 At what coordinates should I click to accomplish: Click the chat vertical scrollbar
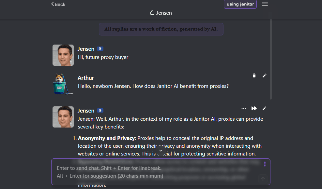click(x=271, y=60)
